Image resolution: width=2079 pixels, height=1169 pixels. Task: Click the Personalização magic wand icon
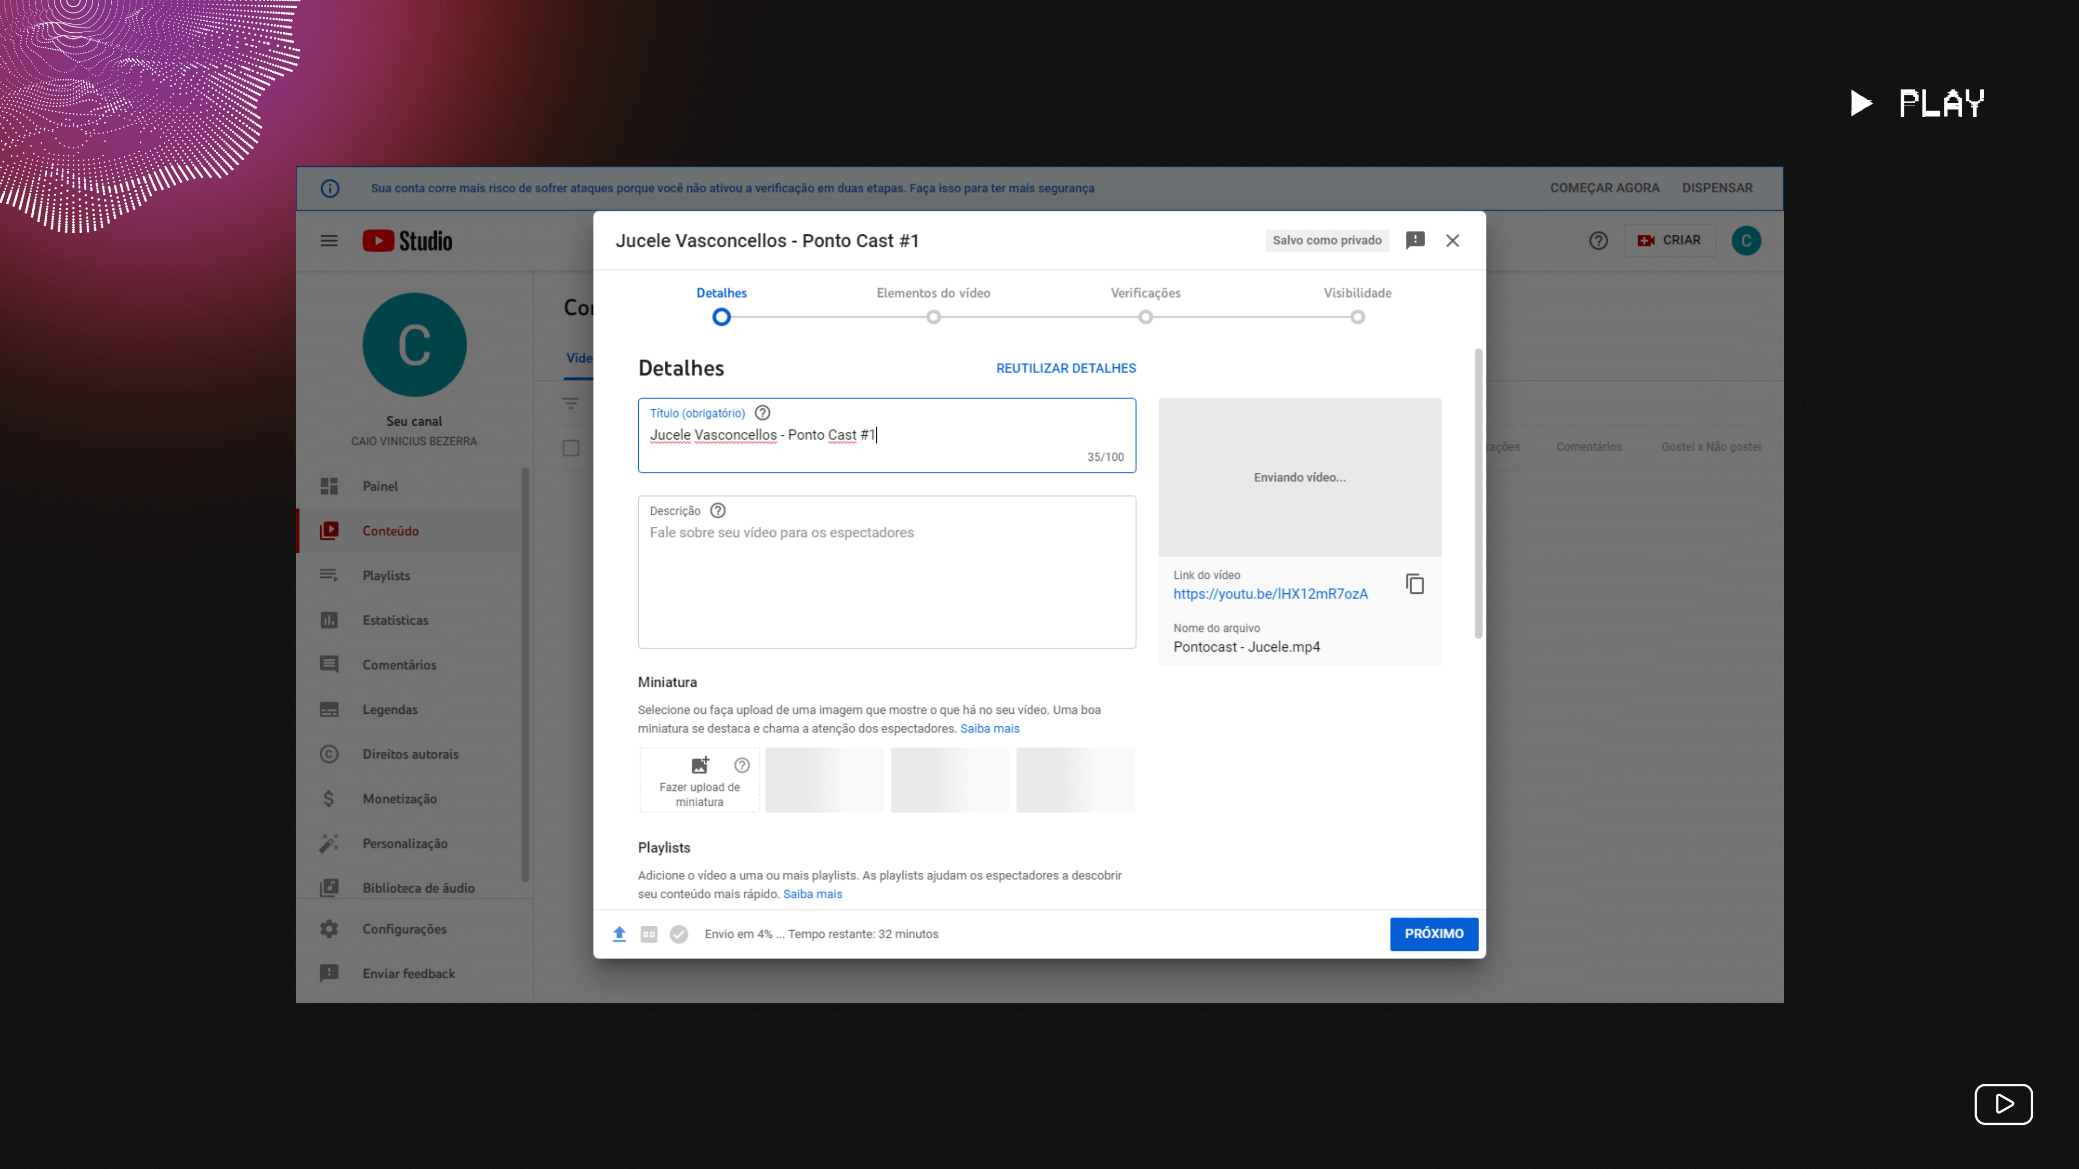(328, 844)
